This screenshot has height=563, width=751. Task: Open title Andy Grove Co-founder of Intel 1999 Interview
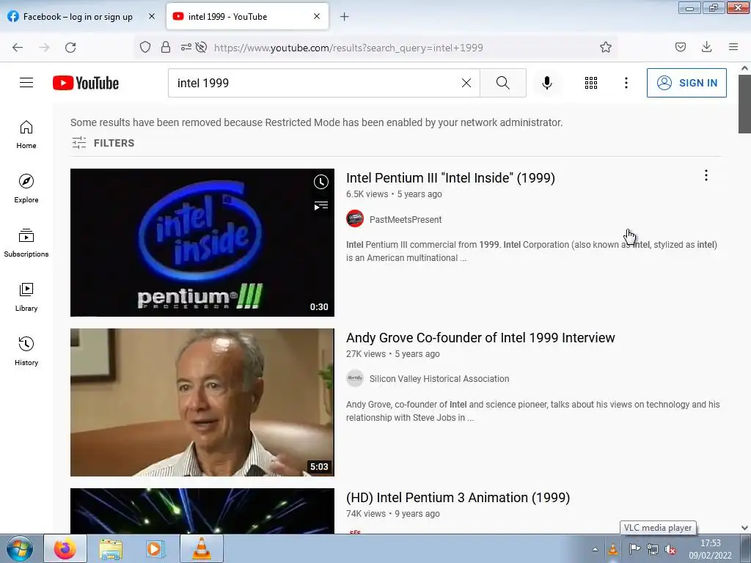pyautogui.click(x=480, y=338)
